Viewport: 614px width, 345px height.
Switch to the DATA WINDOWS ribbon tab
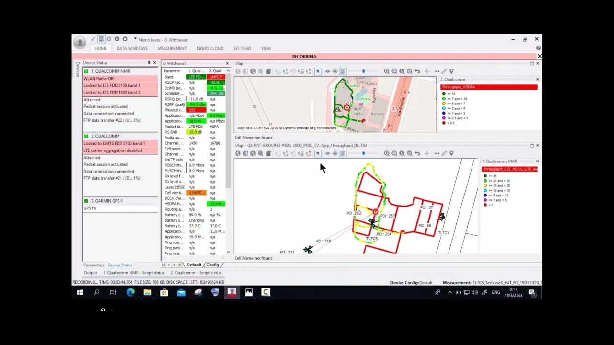click(132, 48)
